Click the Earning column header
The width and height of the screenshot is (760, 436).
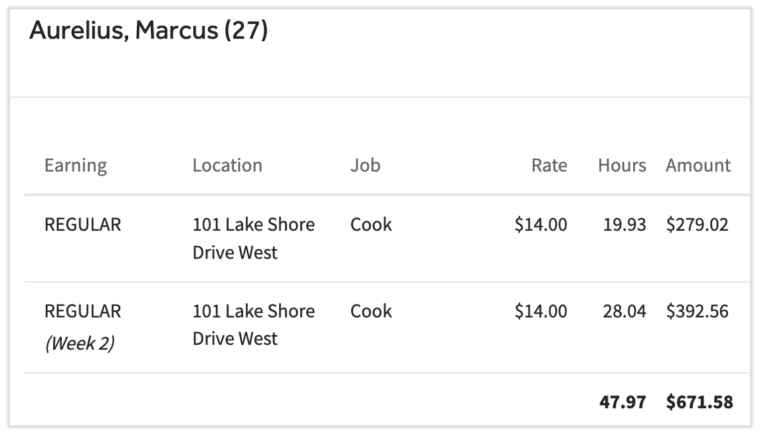[76, 165]
